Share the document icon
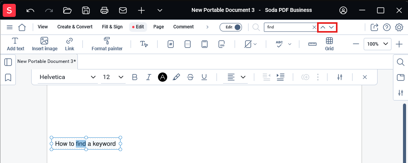408x163 pixels. [374, 27]
